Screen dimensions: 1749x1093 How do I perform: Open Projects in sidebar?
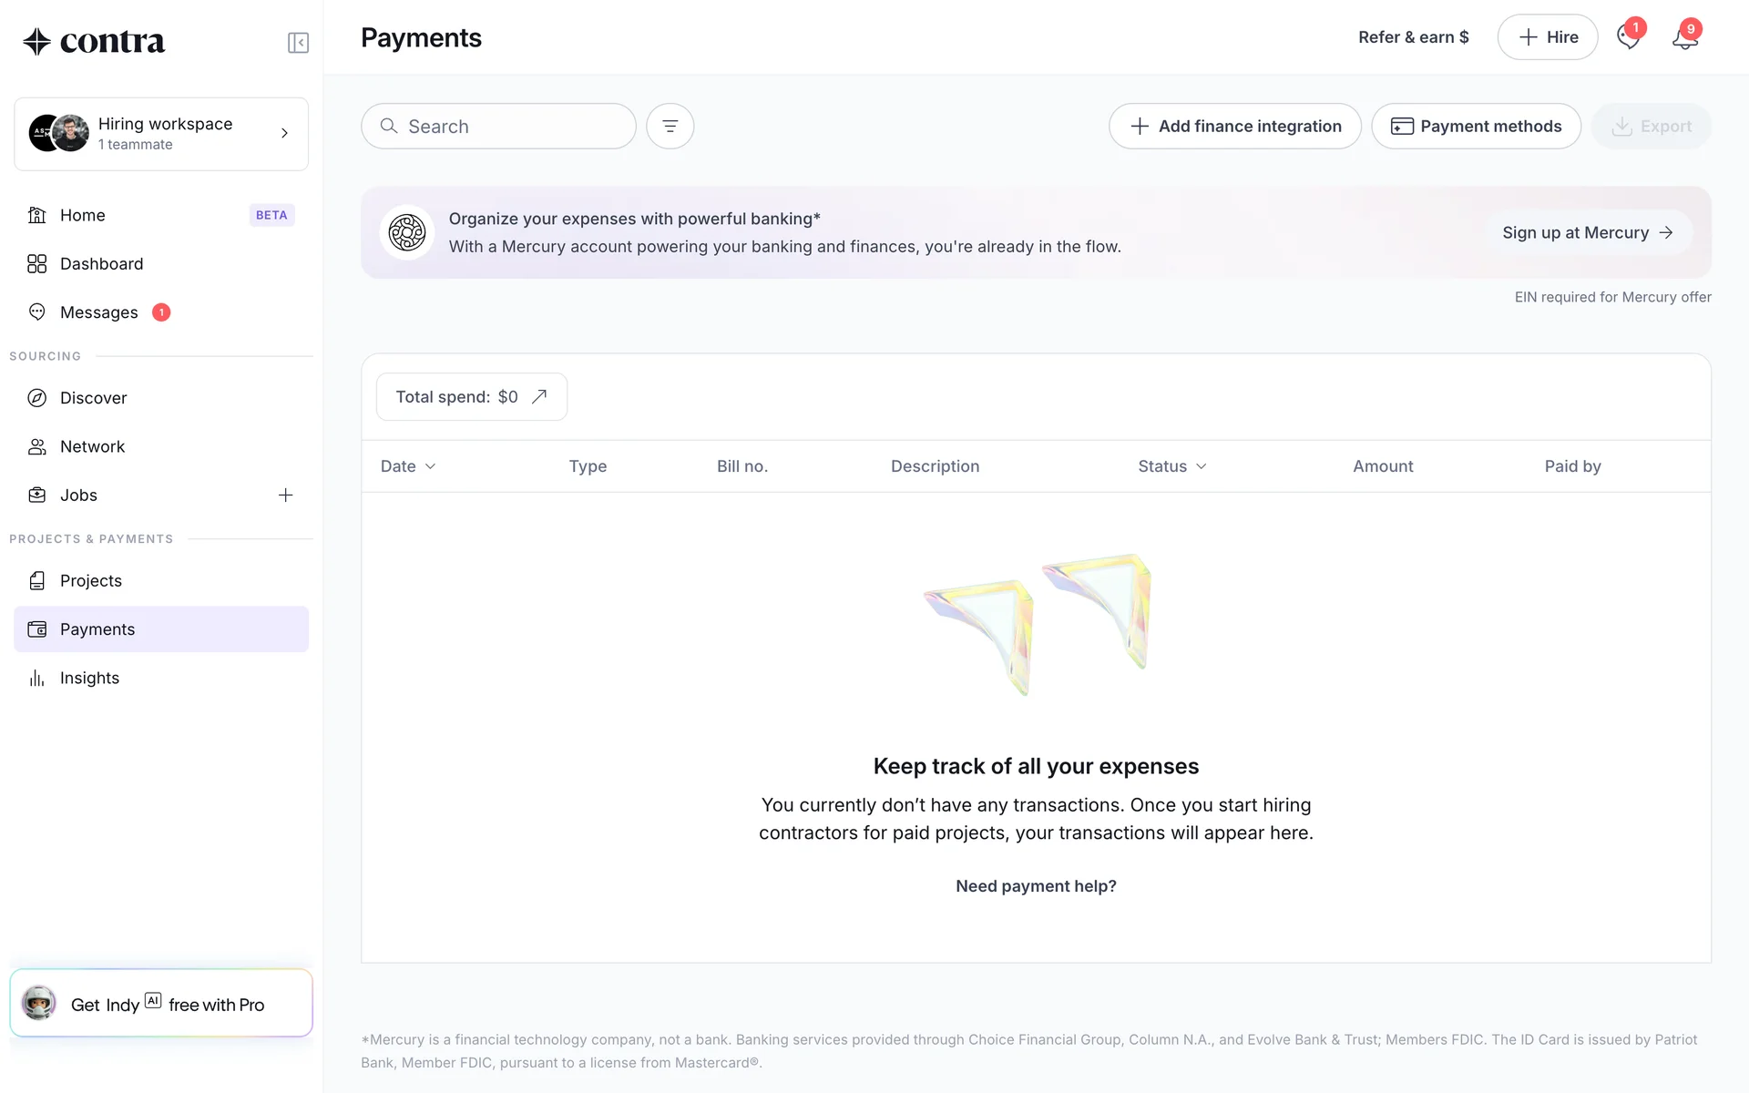tap(90, 581)
